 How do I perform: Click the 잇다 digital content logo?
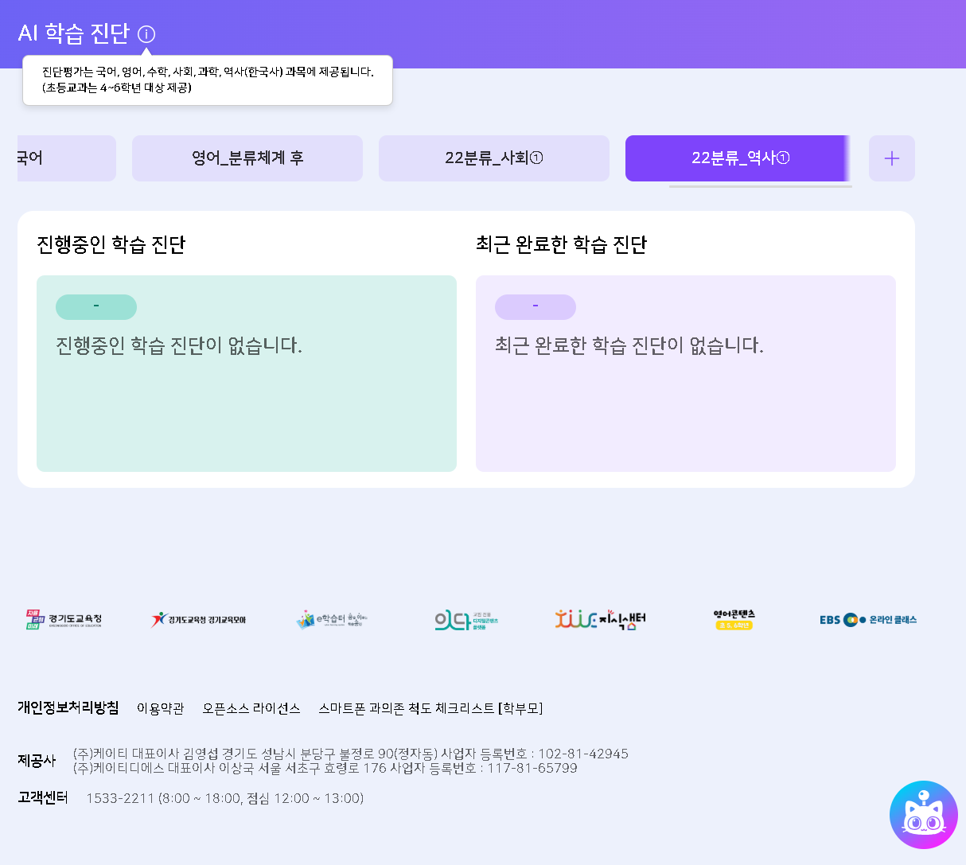[465, 620]
